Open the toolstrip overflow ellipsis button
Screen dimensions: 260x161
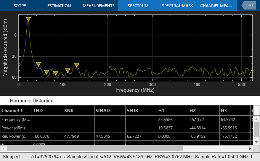click(x=250, y=6)
